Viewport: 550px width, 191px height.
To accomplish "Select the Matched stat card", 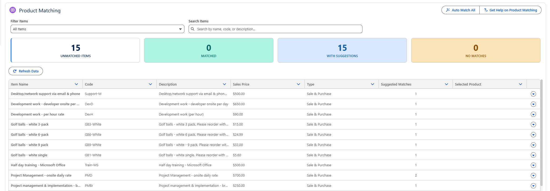I will point(209,50).
